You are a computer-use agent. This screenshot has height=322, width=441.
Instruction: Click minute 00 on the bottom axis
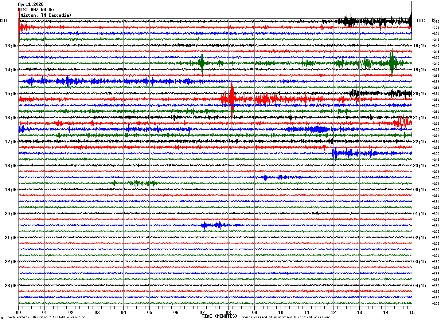[x=18, y=312]
